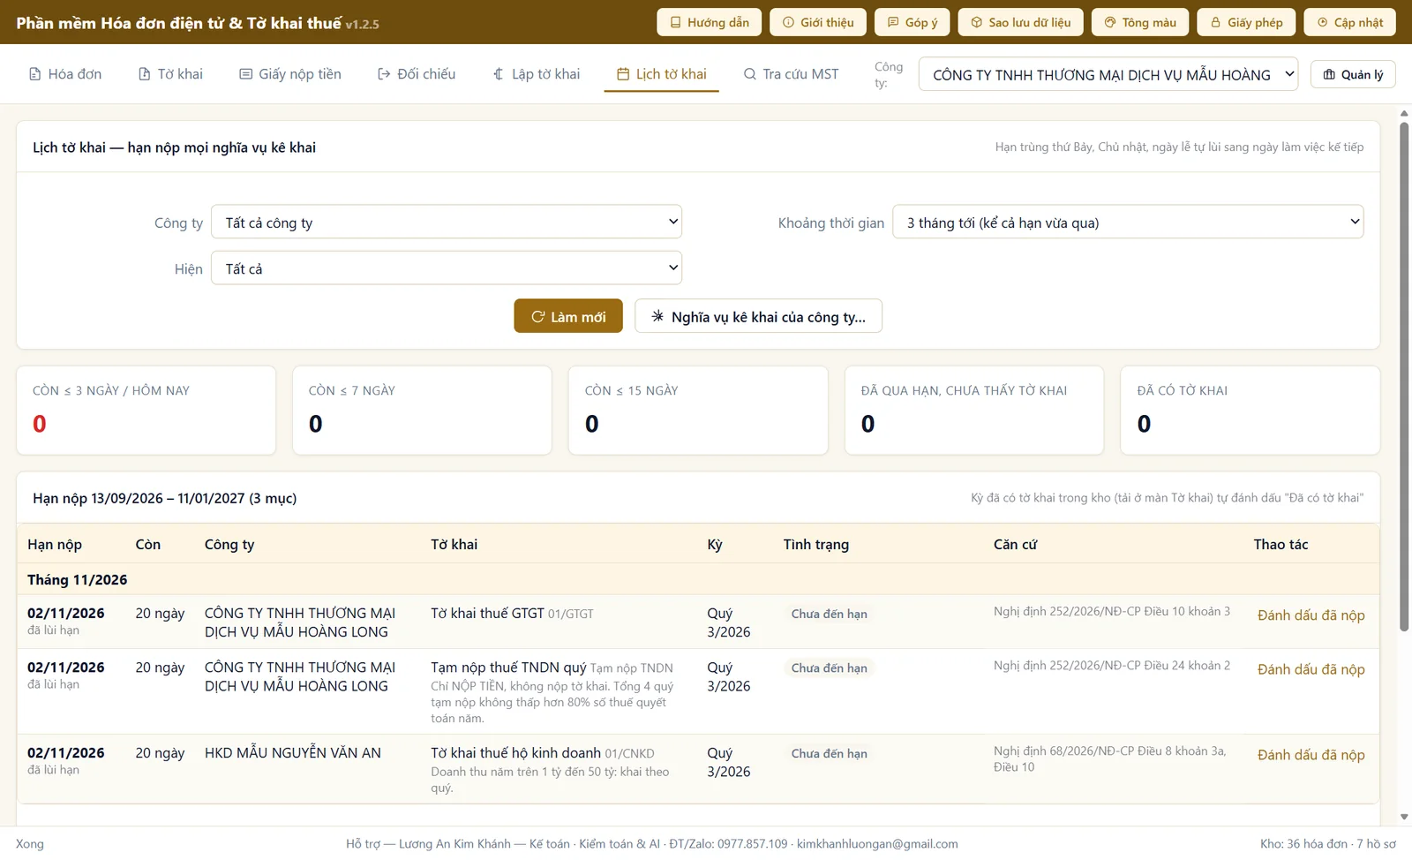Click the Cập nhật update button
Screen dimensions: 1412x860
coord(1349,22)
